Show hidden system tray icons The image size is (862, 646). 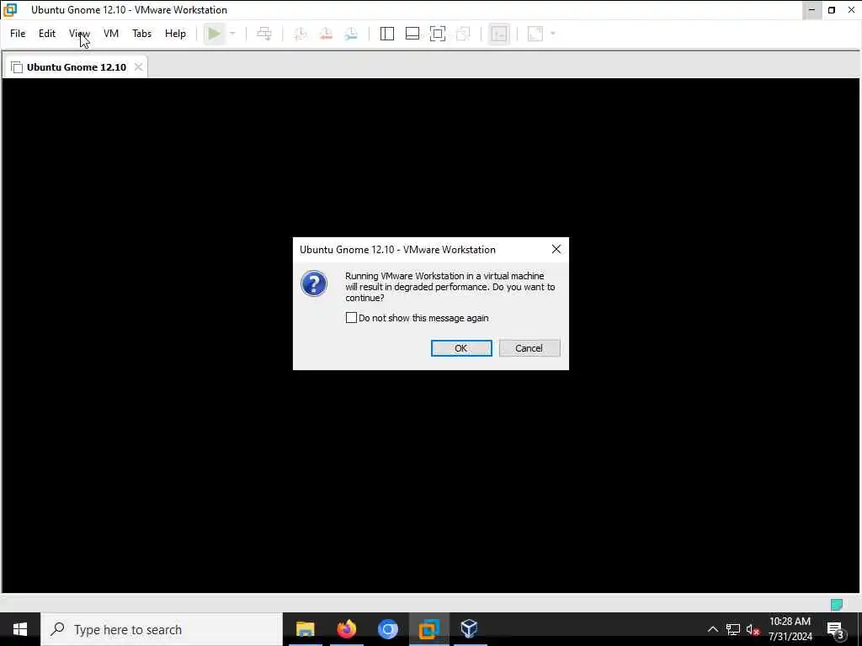[712, 629]
